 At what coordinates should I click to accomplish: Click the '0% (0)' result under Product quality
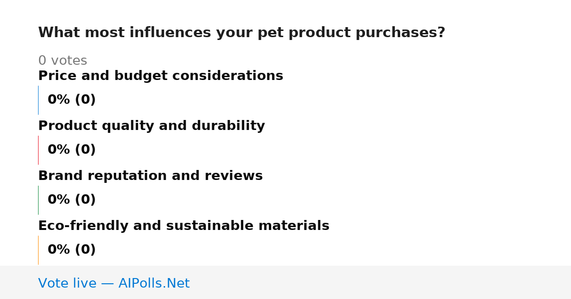click(71, 150)
